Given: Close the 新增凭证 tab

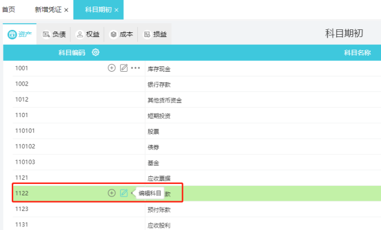Looking at the screenshot, I should pyautogui.click(x=66, y=10).
